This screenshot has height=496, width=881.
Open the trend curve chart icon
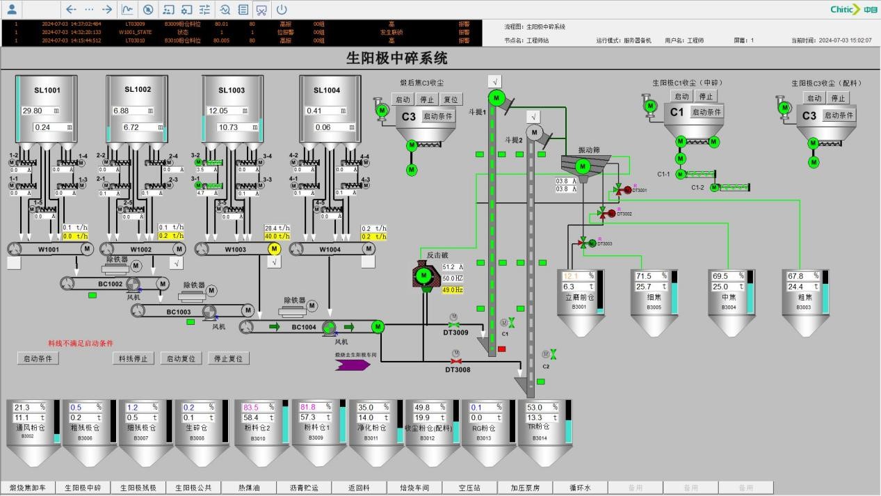point(127,9)
